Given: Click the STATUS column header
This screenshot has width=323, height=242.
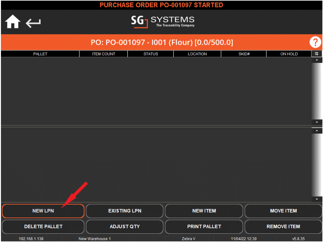Looking at the screenshot, I should [x=150, y=54].
